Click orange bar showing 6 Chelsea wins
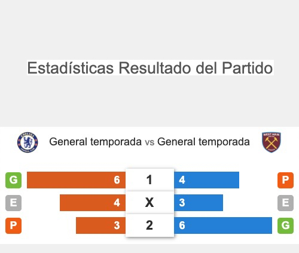299x253 pixels. (76, 180)
